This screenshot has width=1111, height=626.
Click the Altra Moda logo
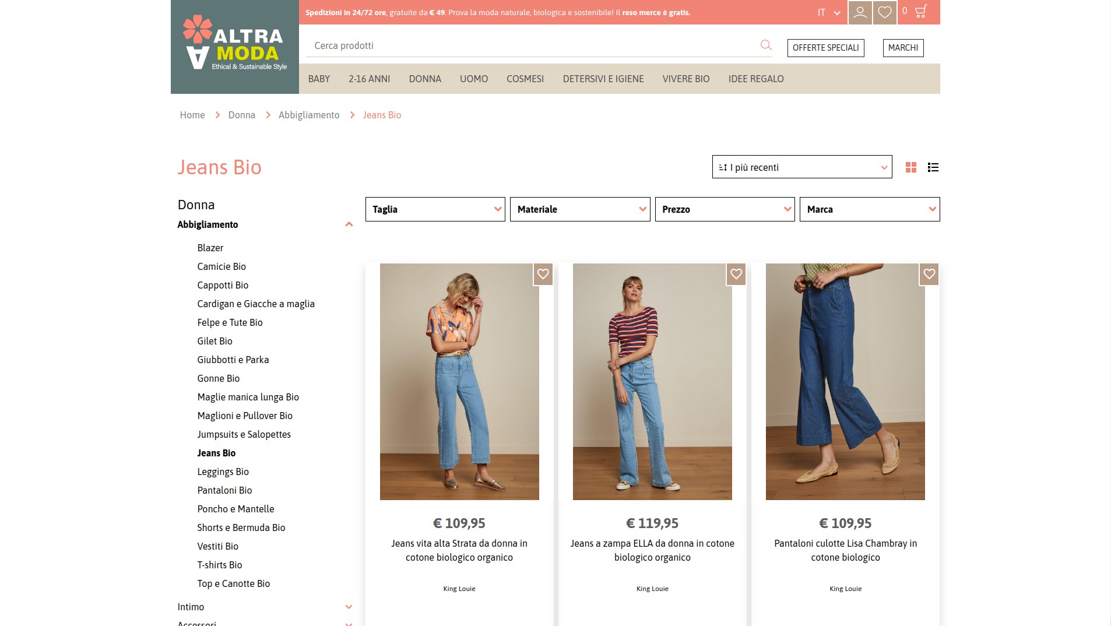[x=235, y=47]
